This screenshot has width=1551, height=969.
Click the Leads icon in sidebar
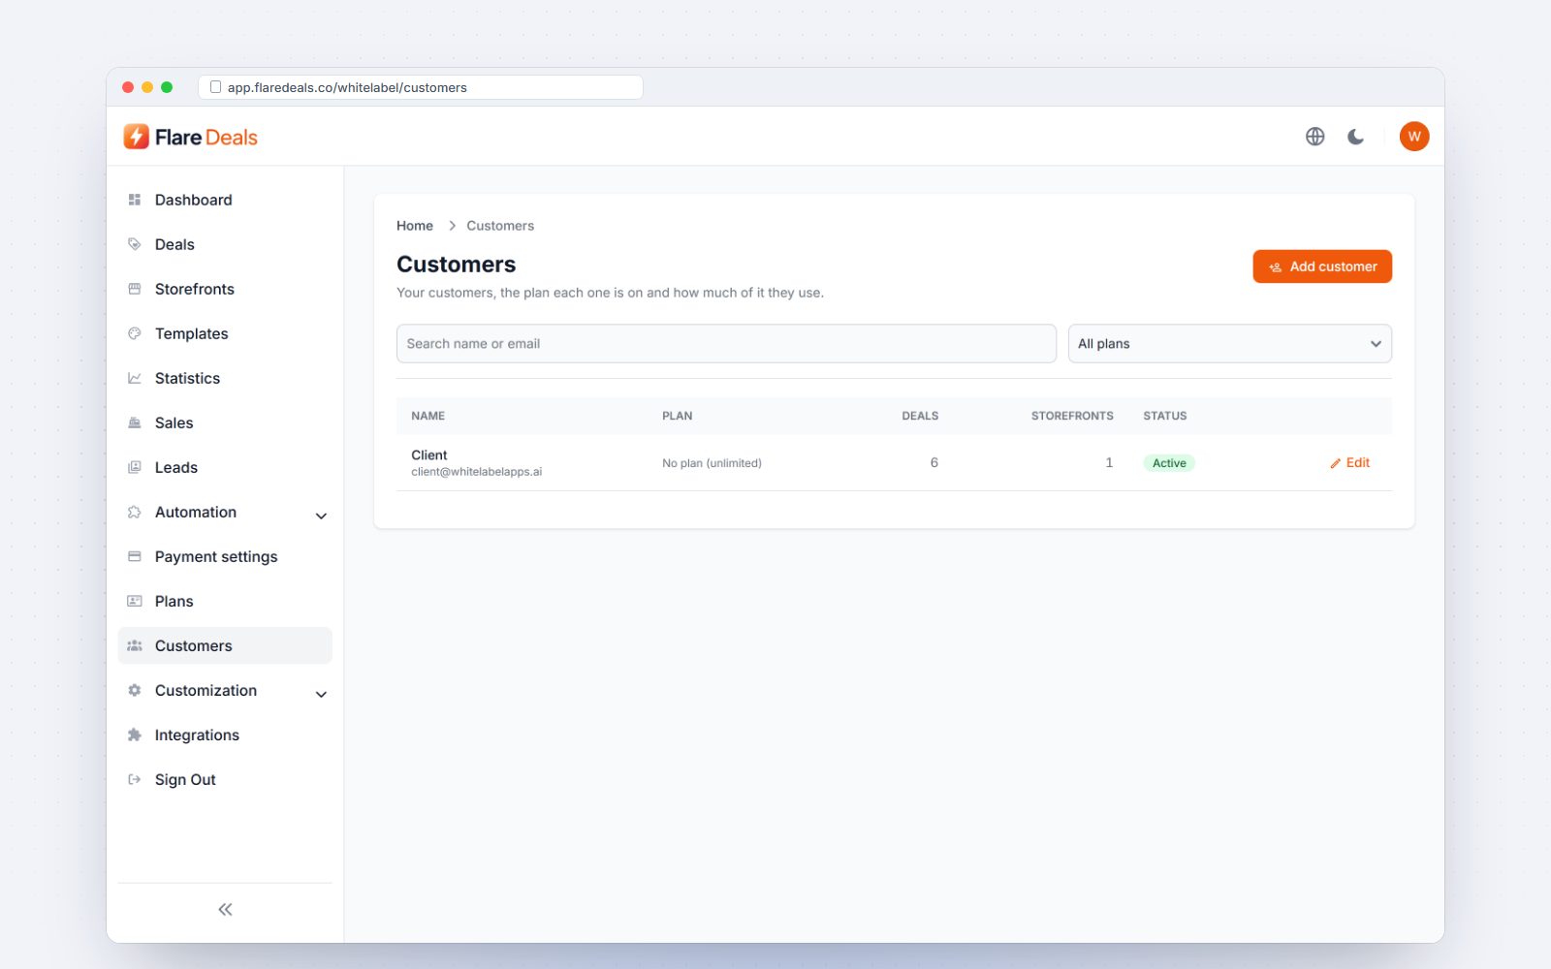(x=135, y=467)
